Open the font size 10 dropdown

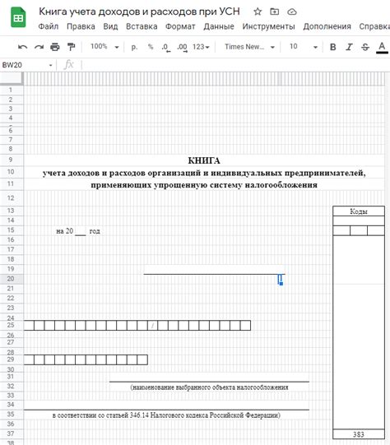point(303,47)
